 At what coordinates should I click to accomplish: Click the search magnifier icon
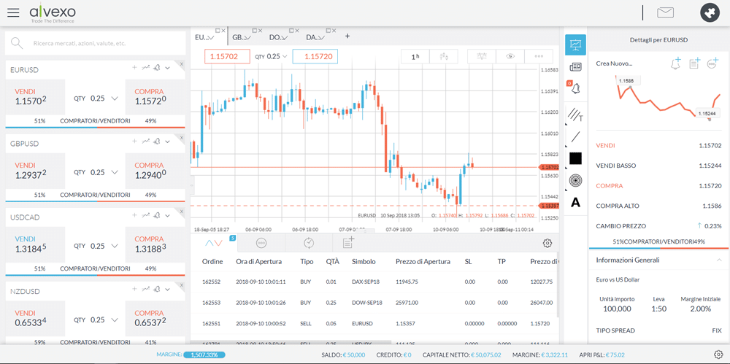point(17,43)
